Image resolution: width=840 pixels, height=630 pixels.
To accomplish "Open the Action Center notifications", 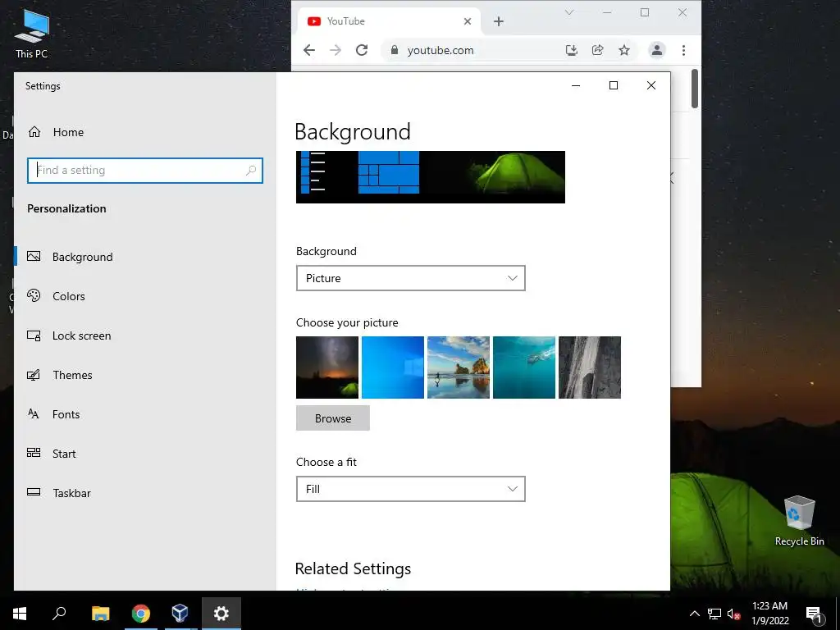I will pyautogui.click(x=814, y=614).
